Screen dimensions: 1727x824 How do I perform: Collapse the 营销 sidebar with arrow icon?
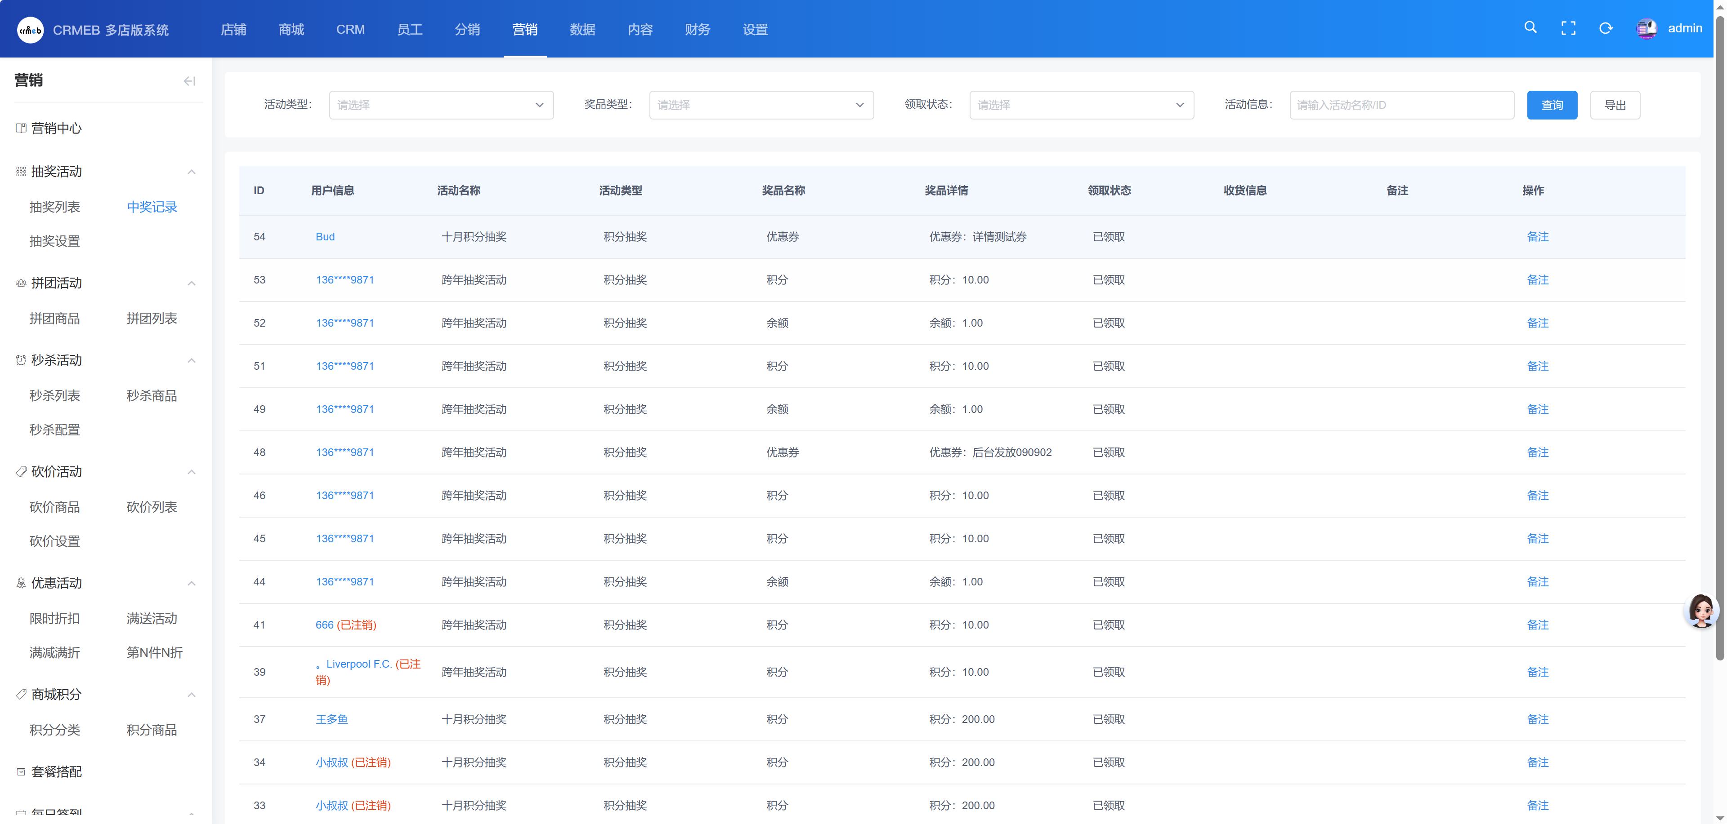190,81
